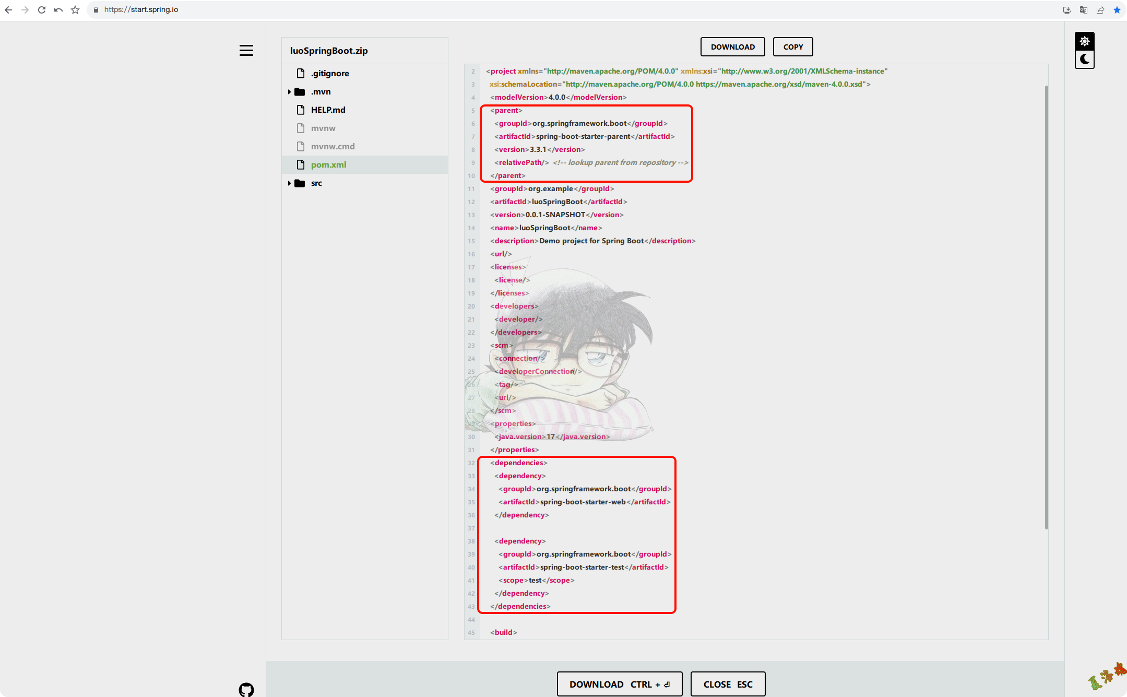This screenshot has height=697, width=1127.
Task: Click the name luoSpringBoot line
Action: [546, 228]
